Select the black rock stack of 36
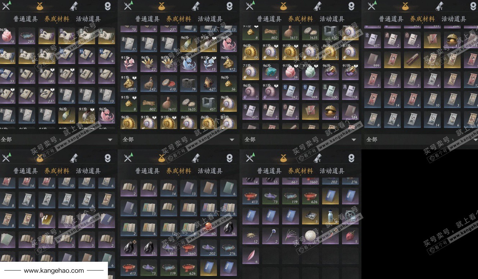The width and height of the screenshot is (478, 279). (x=228, y=228)
